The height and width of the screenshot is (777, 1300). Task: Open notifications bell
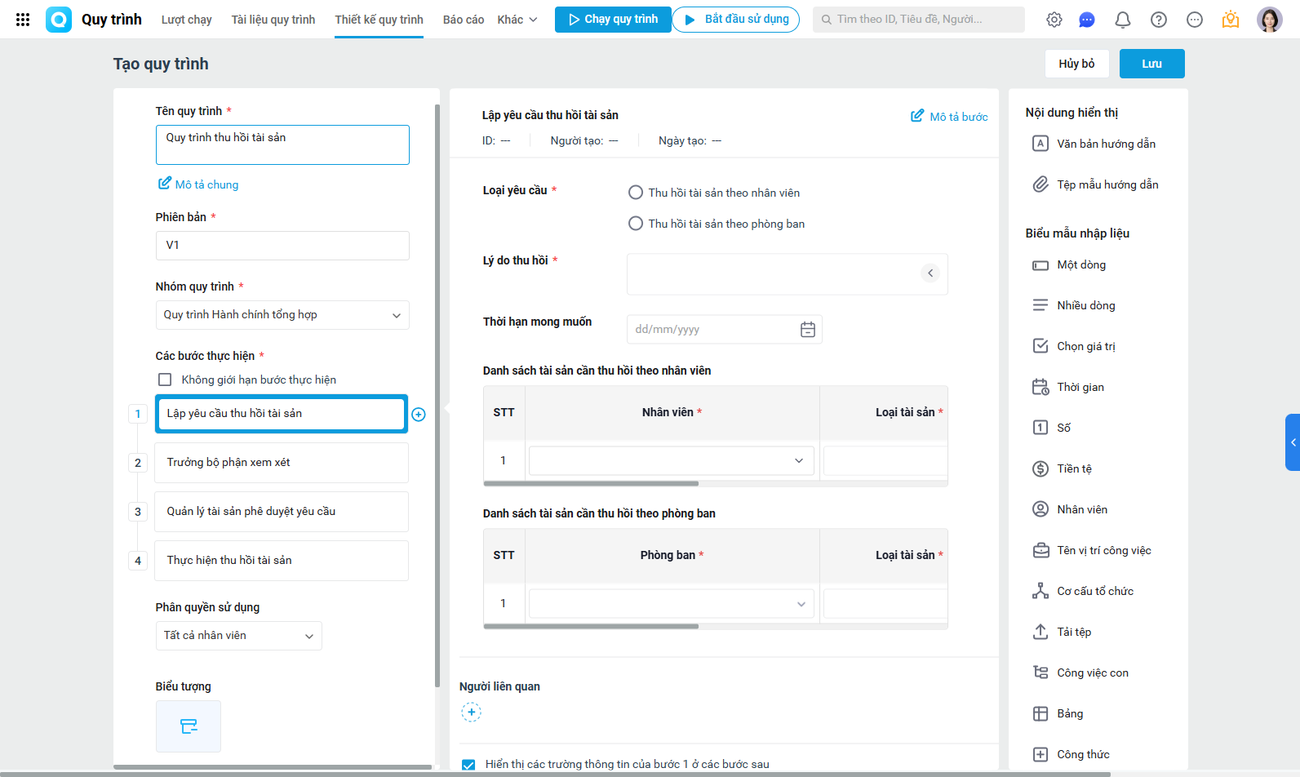[x=1123, y=20]
